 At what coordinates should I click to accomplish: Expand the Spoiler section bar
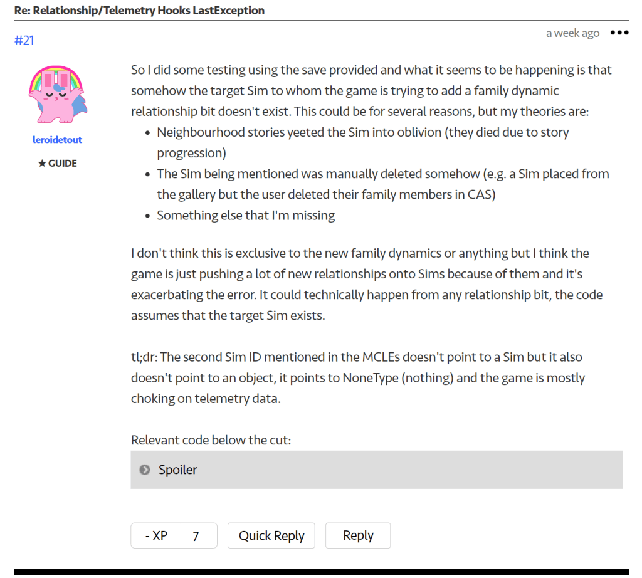point(376,470)
